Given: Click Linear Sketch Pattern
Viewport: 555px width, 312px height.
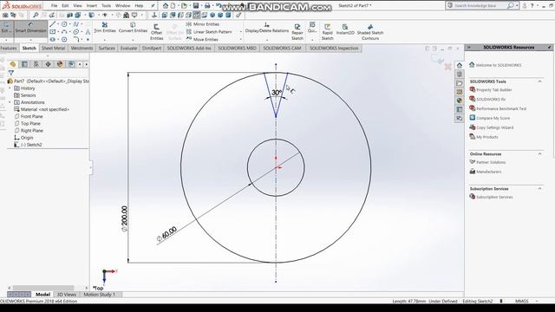Looking at the screenshot, I should click(209, 32).
